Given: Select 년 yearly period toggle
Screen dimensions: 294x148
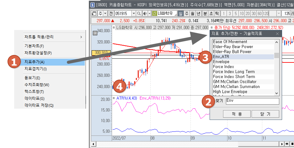Looking at the screenshot, I should [x=199, y=13].
